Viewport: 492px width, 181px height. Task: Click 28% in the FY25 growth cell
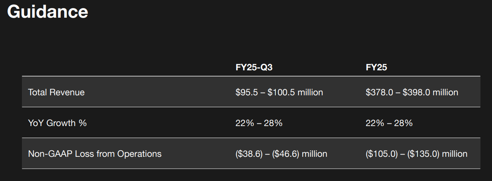(404, 123)
